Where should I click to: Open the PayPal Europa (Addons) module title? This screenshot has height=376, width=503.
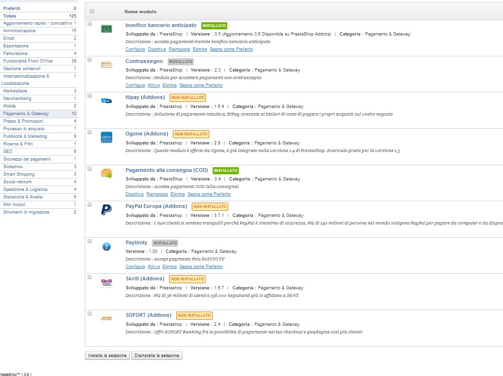pos(156,206)
